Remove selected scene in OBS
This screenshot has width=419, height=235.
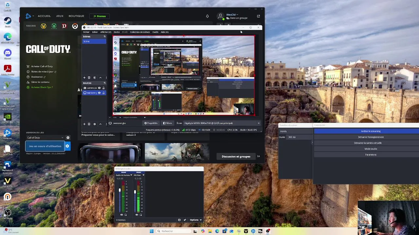point(89,78)
